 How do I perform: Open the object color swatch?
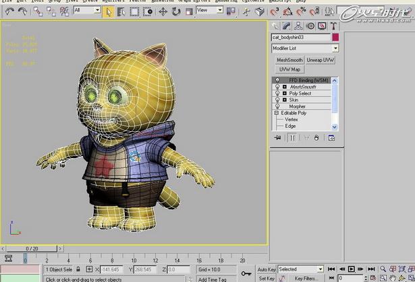(335, 37)
